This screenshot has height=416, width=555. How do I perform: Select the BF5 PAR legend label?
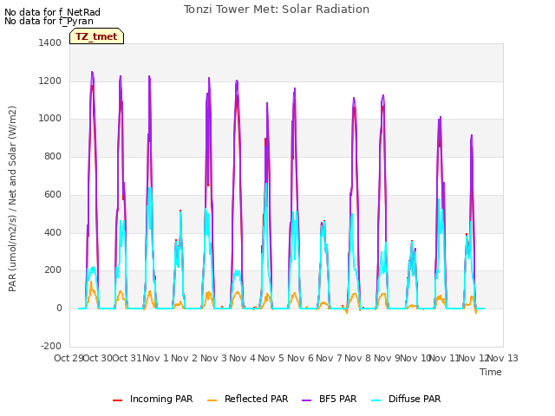point(337,399)
